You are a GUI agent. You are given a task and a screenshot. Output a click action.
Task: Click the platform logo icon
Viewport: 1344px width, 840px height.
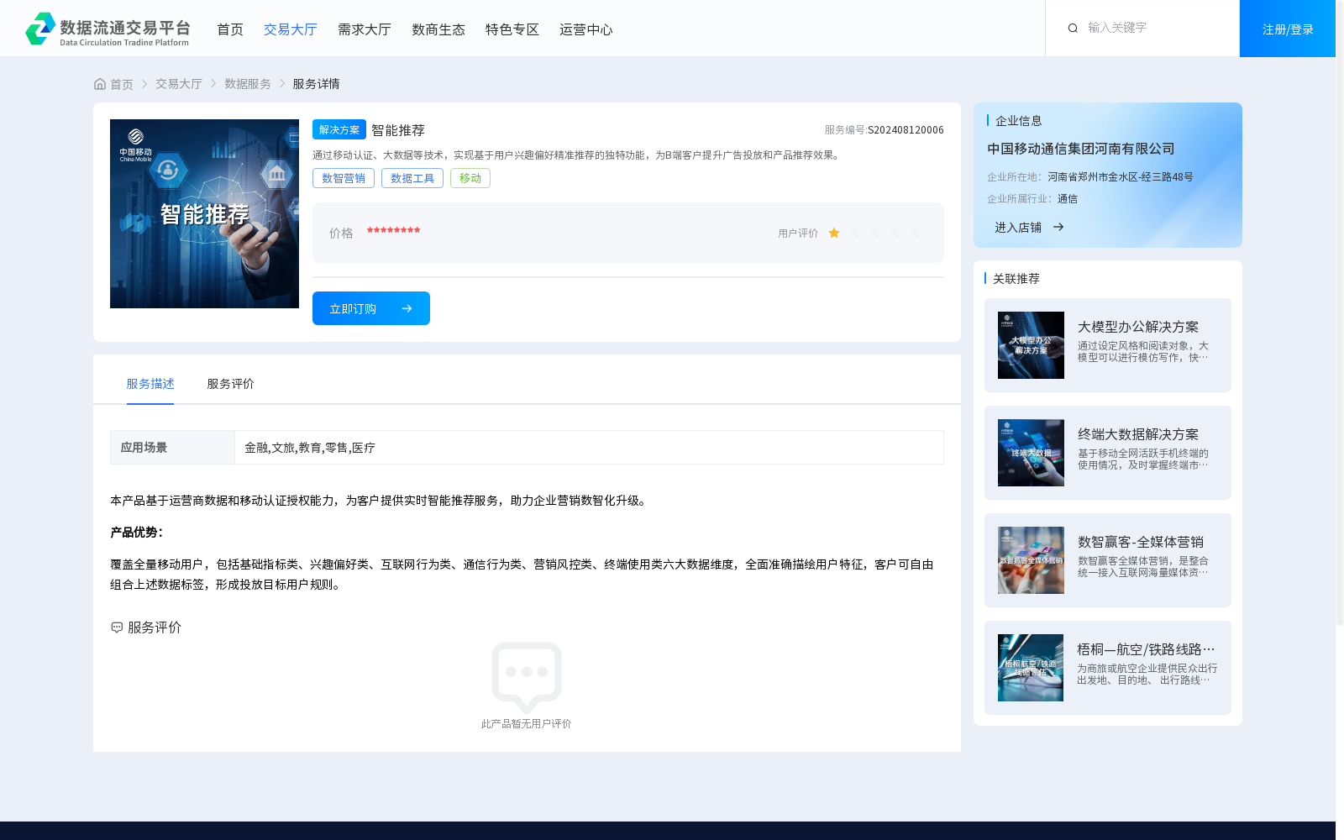point(39,29)
